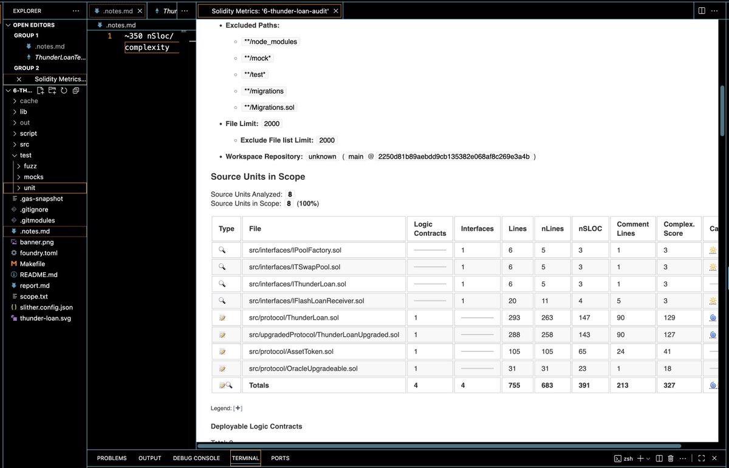The image size is (729, 468).
Task: Open group 1 editor more actions ellipsis
Action: pos(185,11)
